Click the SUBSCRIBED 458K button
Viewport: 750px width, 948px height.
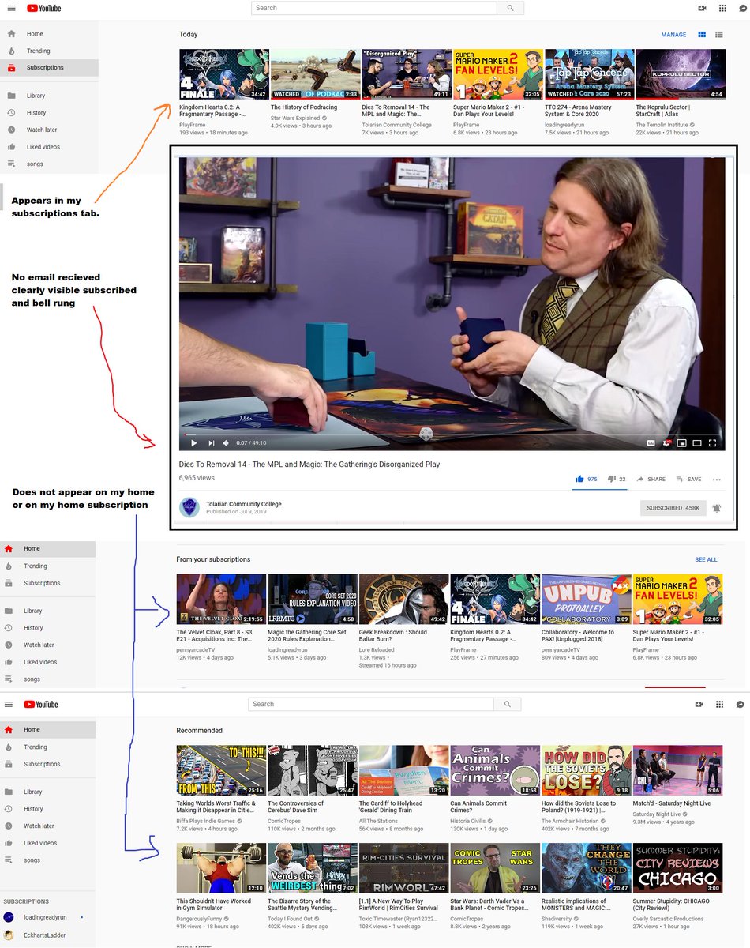click(x=673, y=508)
